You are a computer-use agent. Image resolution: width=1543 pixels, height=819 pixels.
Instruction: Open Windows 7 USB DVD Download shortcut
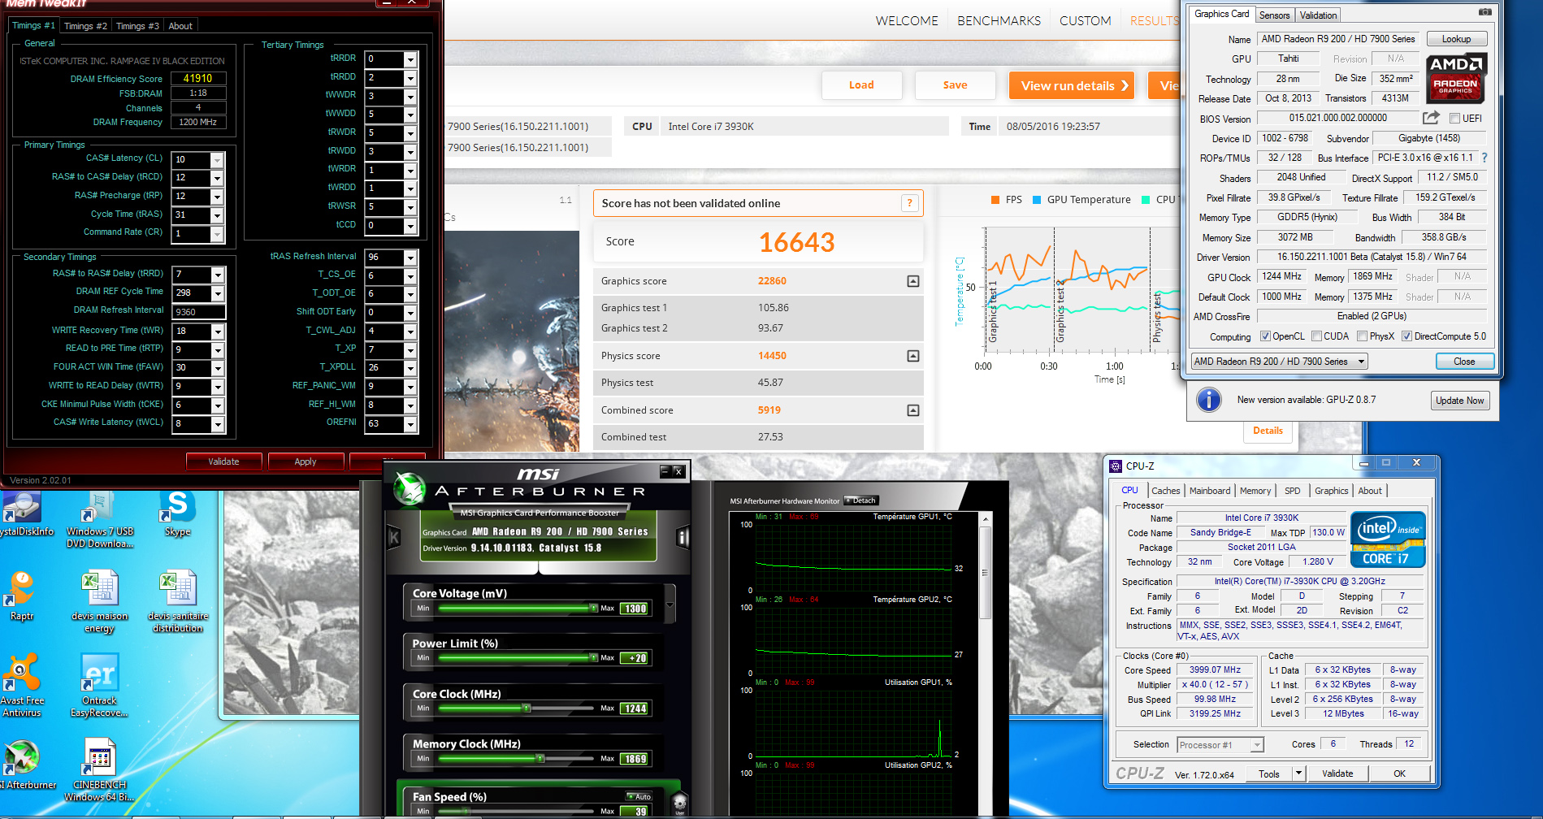[99, 520]
